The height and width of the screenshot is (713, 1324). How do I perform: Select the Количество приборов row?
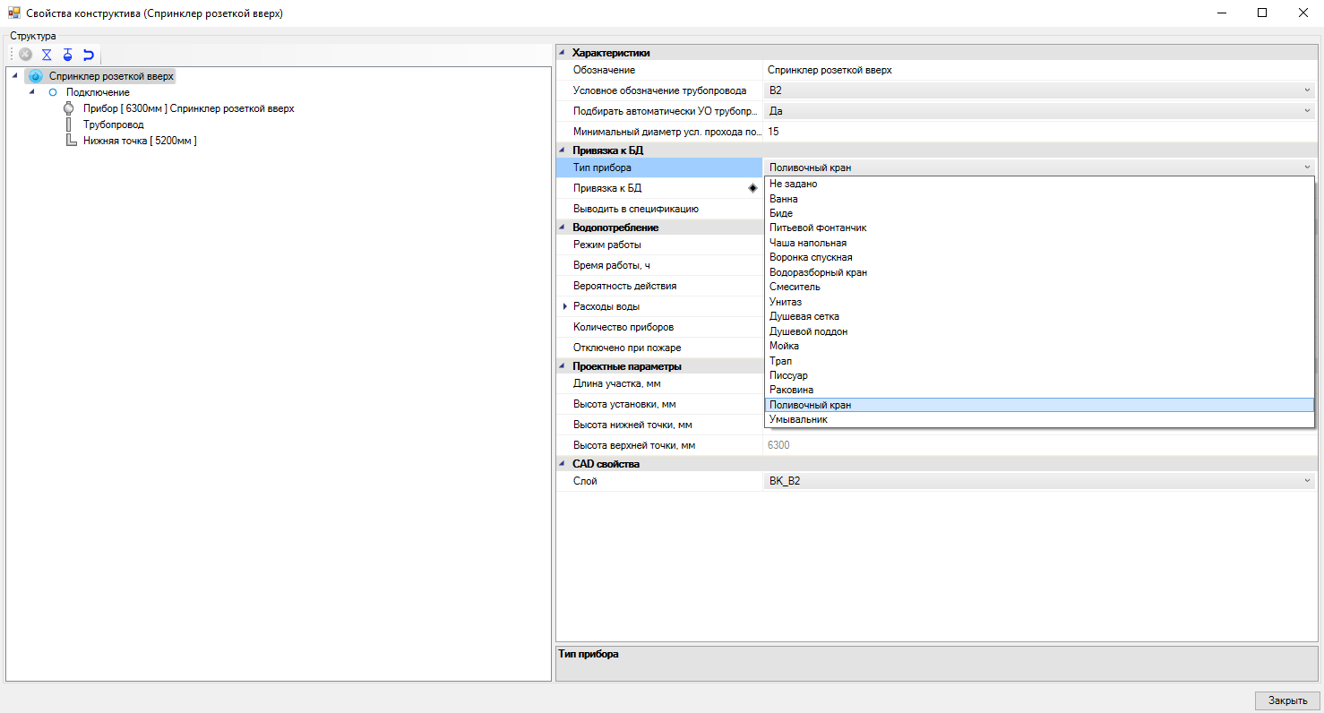click(659, 327)
